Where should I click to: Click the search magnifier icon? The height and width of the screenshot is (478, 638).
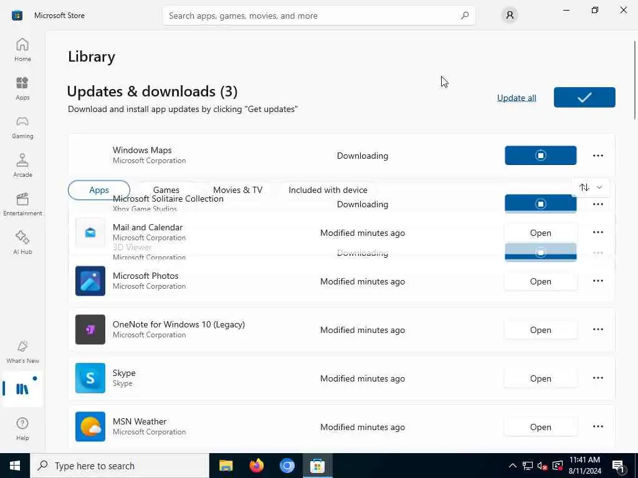465,16
